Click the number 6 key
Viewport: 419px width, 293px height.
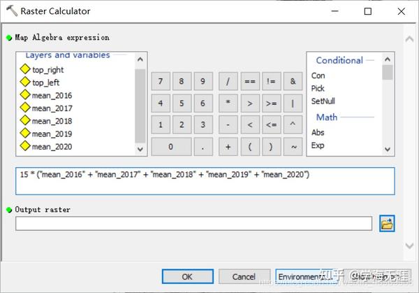(x=203, y=103)
